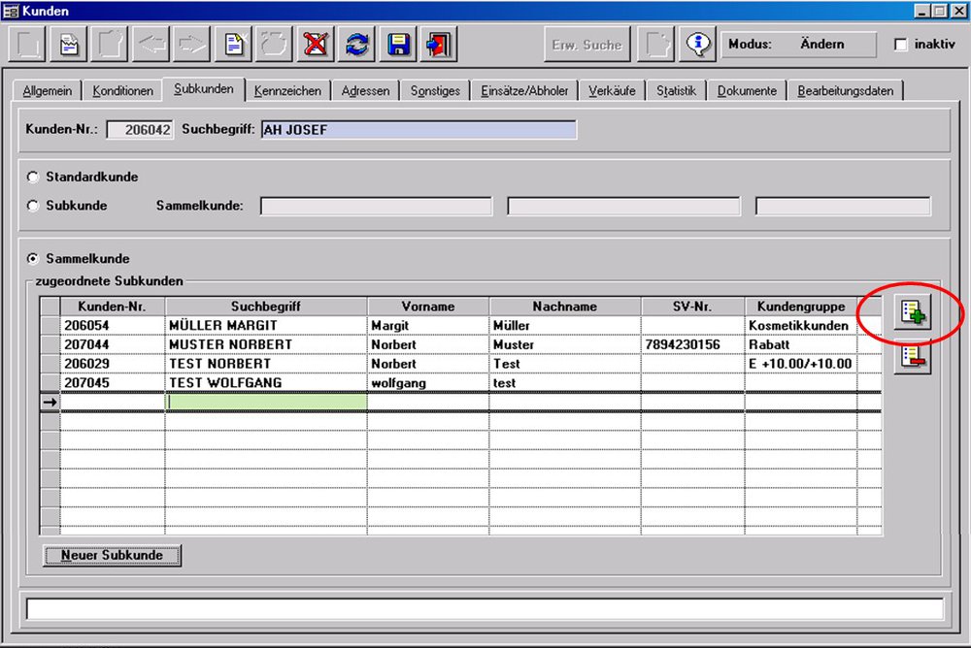Click the torn page icon in toolbar
This screenshot has width=971, height=648.
(x=69, y=45)
